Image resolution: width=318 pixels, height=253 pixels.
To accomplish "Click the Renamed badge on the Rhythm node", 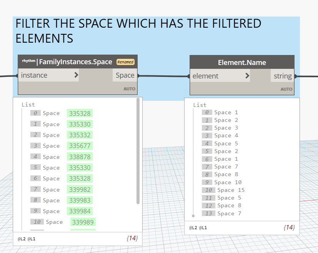I will (125, 62).
